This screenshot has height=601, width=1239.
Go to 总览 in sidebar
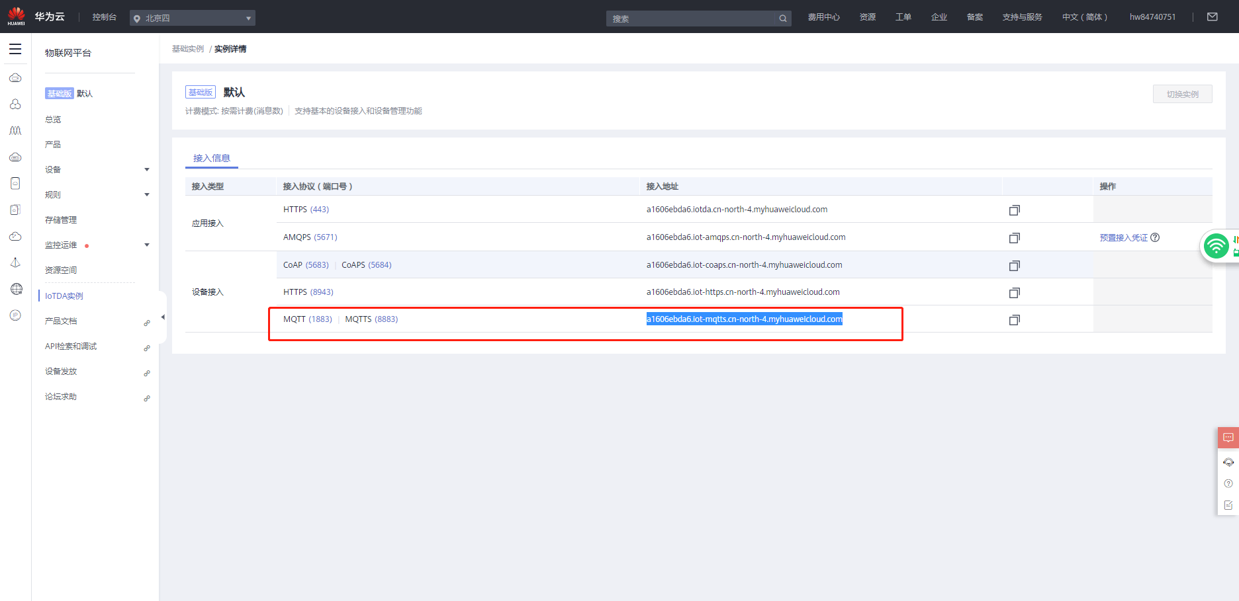53,120
